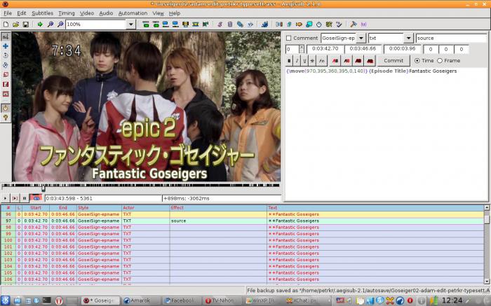Click the font name fn button
The height and width of the screenshot is (306, 491).
click(x=321, y=61)
